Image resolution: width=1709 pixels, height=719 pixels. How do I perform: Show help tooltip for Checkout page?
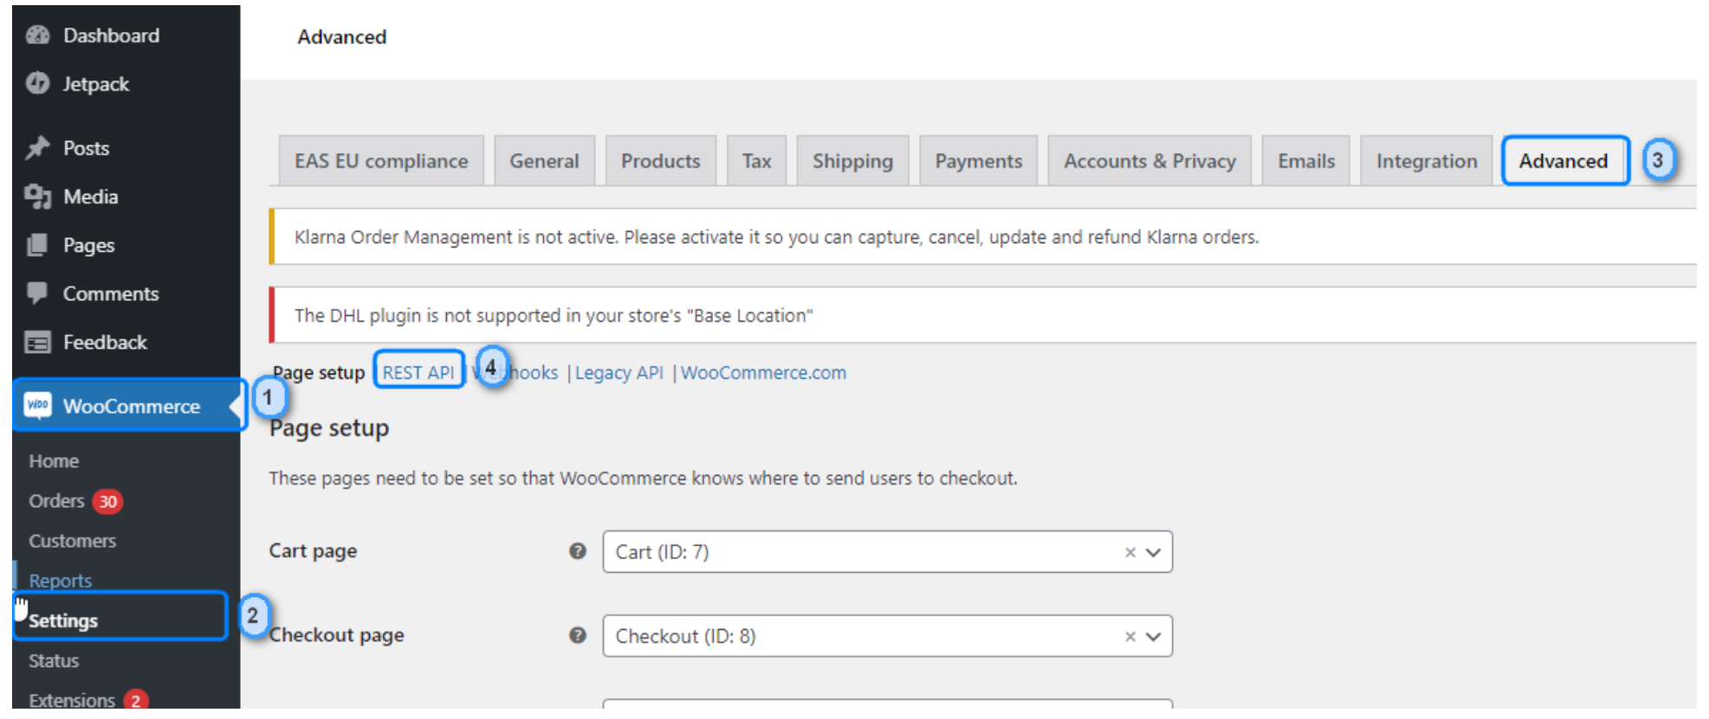click(x=578, y=635)
